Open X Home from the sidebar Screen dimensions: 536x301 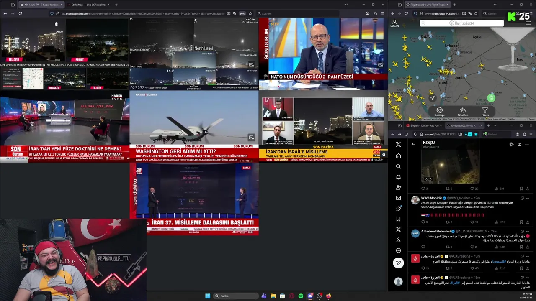pyautogui.click(x=398, y=156)
